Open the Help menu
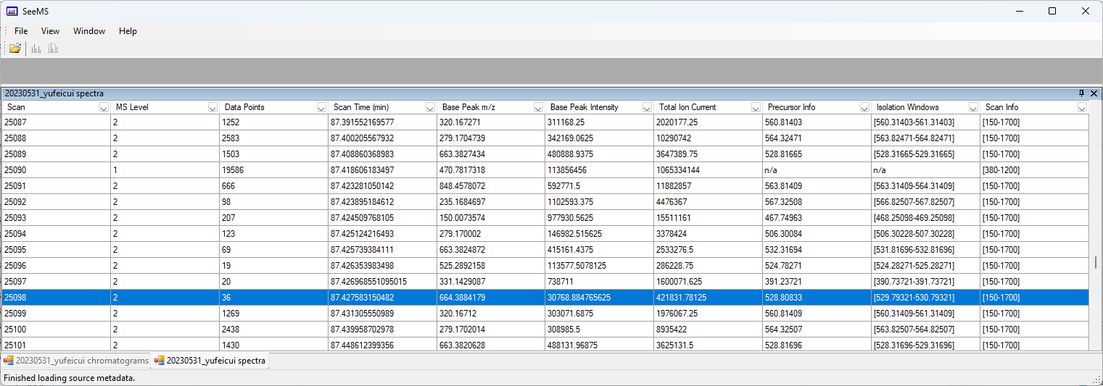Image resolution: width=1103 pixels, height=386 pixels. pos(128,31)
